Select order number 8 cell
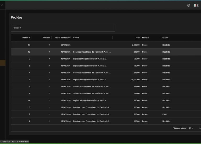Screen dimensions: 201x144 [x=30, y=66]
